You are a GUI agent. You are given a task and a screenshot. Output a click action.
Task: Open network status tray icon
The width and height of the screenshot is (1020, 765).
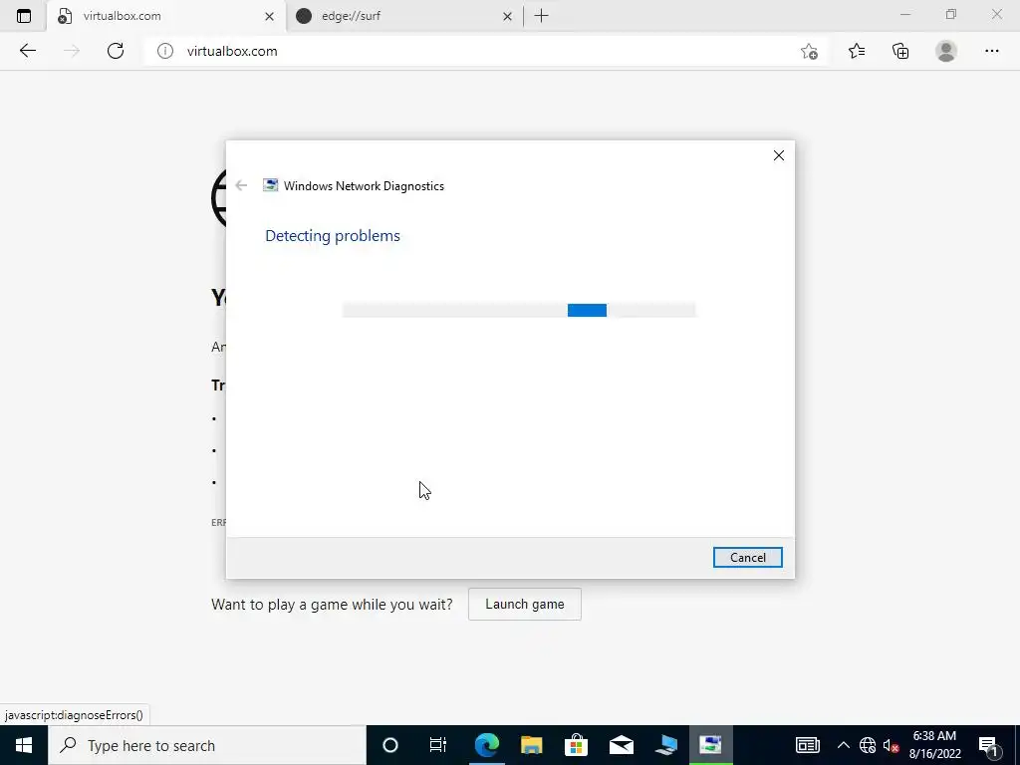[868, 745]
